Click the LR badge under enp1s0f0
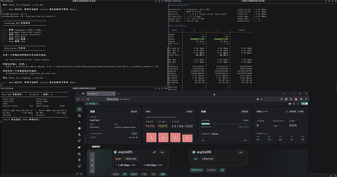Viewport: 337px width, 177px height. pos(222,170)
